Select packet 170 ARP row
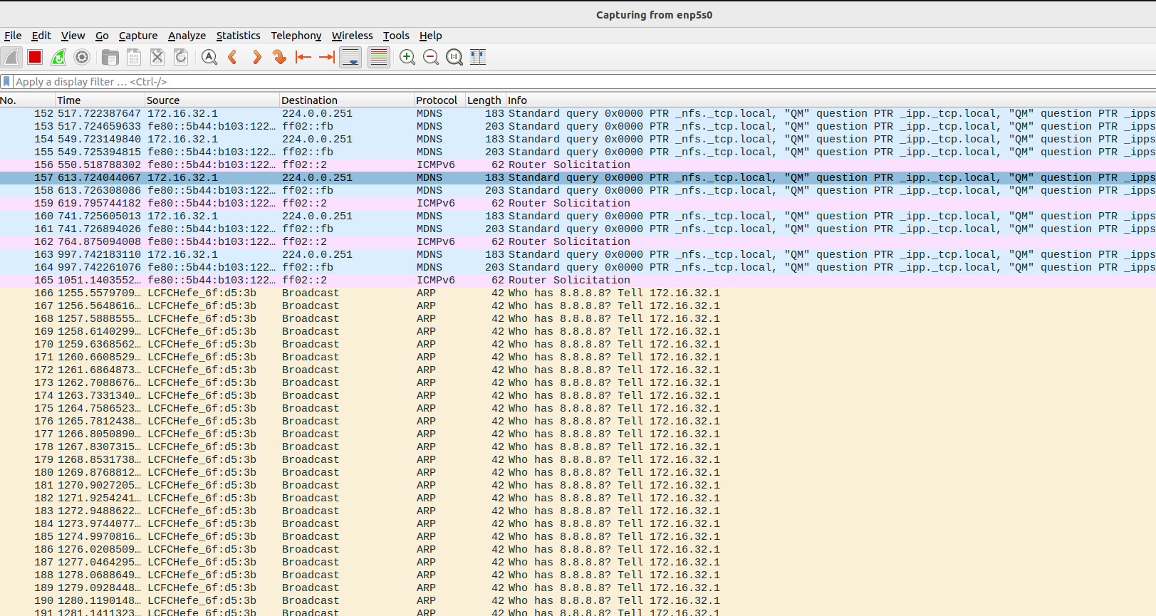This screenshot has height=616, width=1156. 578,344
